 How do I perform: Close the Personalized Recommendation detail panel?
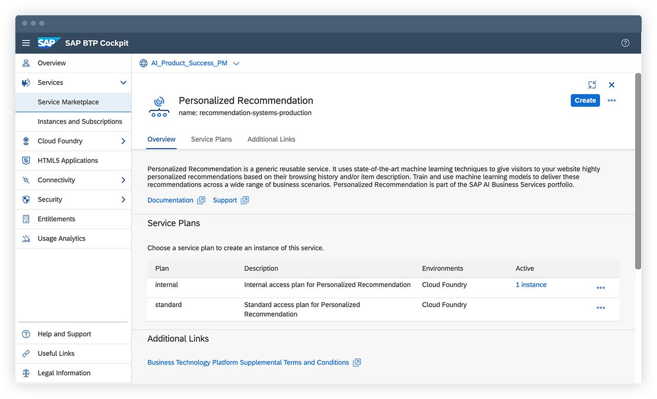[611, 85]
